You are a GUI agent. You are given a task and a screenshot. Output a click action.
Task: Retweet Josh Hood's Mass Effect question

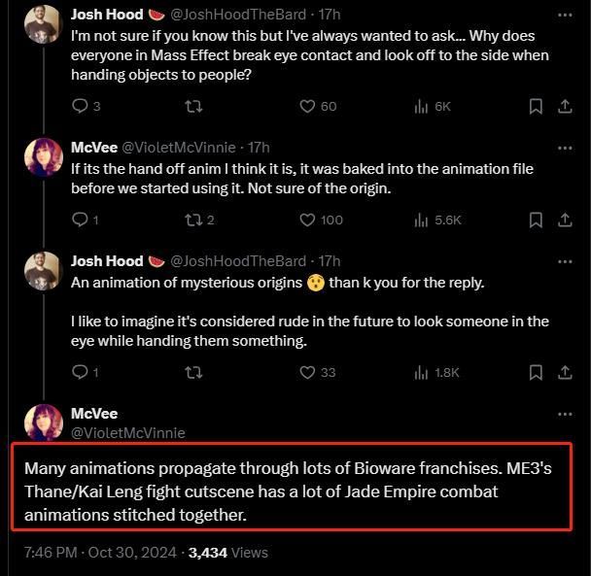(194, 106)
